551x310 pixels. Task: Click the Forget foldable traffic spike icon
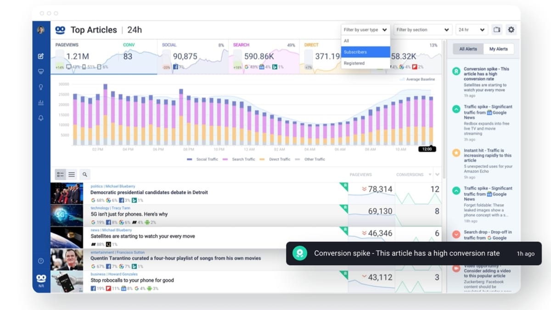click(x=456, y=191)
